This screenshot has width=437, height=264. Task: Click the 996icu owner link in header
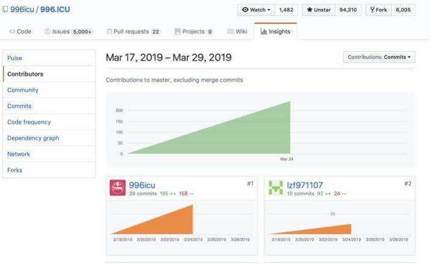coord(22,10)
